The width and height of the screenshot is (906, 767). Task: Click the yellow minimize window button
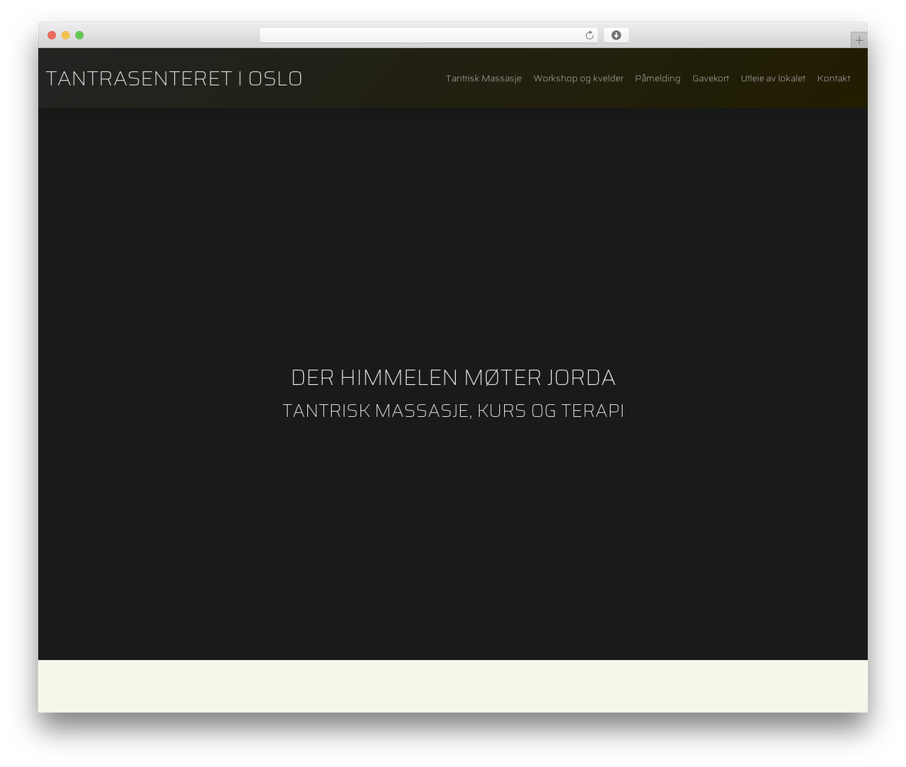(x=66, y=35)
